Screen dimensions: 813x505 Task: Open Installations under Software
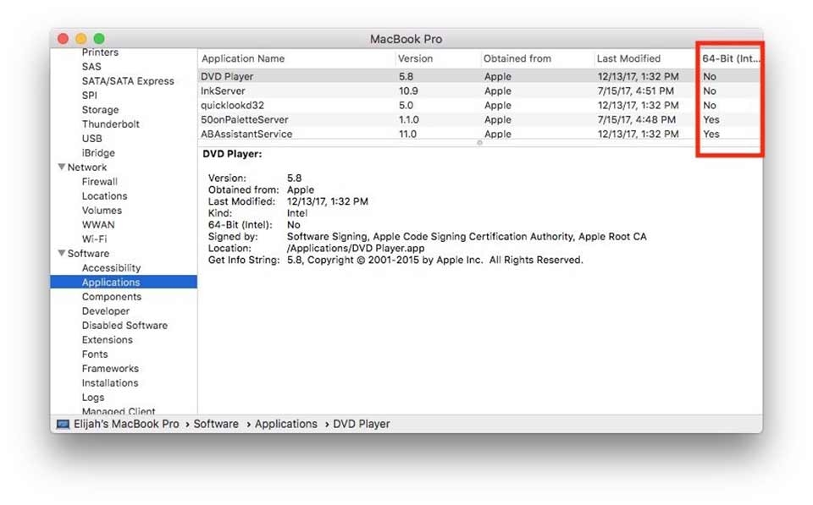pos(110,382)
